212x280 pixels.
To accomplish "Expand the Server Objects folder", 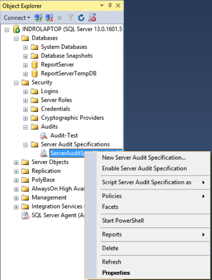I will [16, 163].
